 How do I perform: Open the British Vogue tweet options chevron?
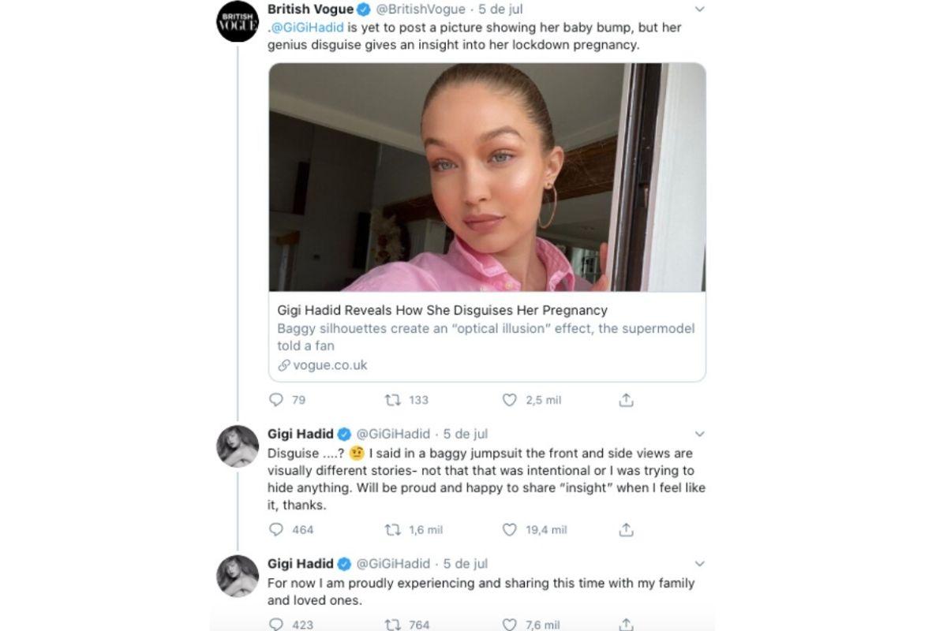pyautogui.click(x=699, y=10)
